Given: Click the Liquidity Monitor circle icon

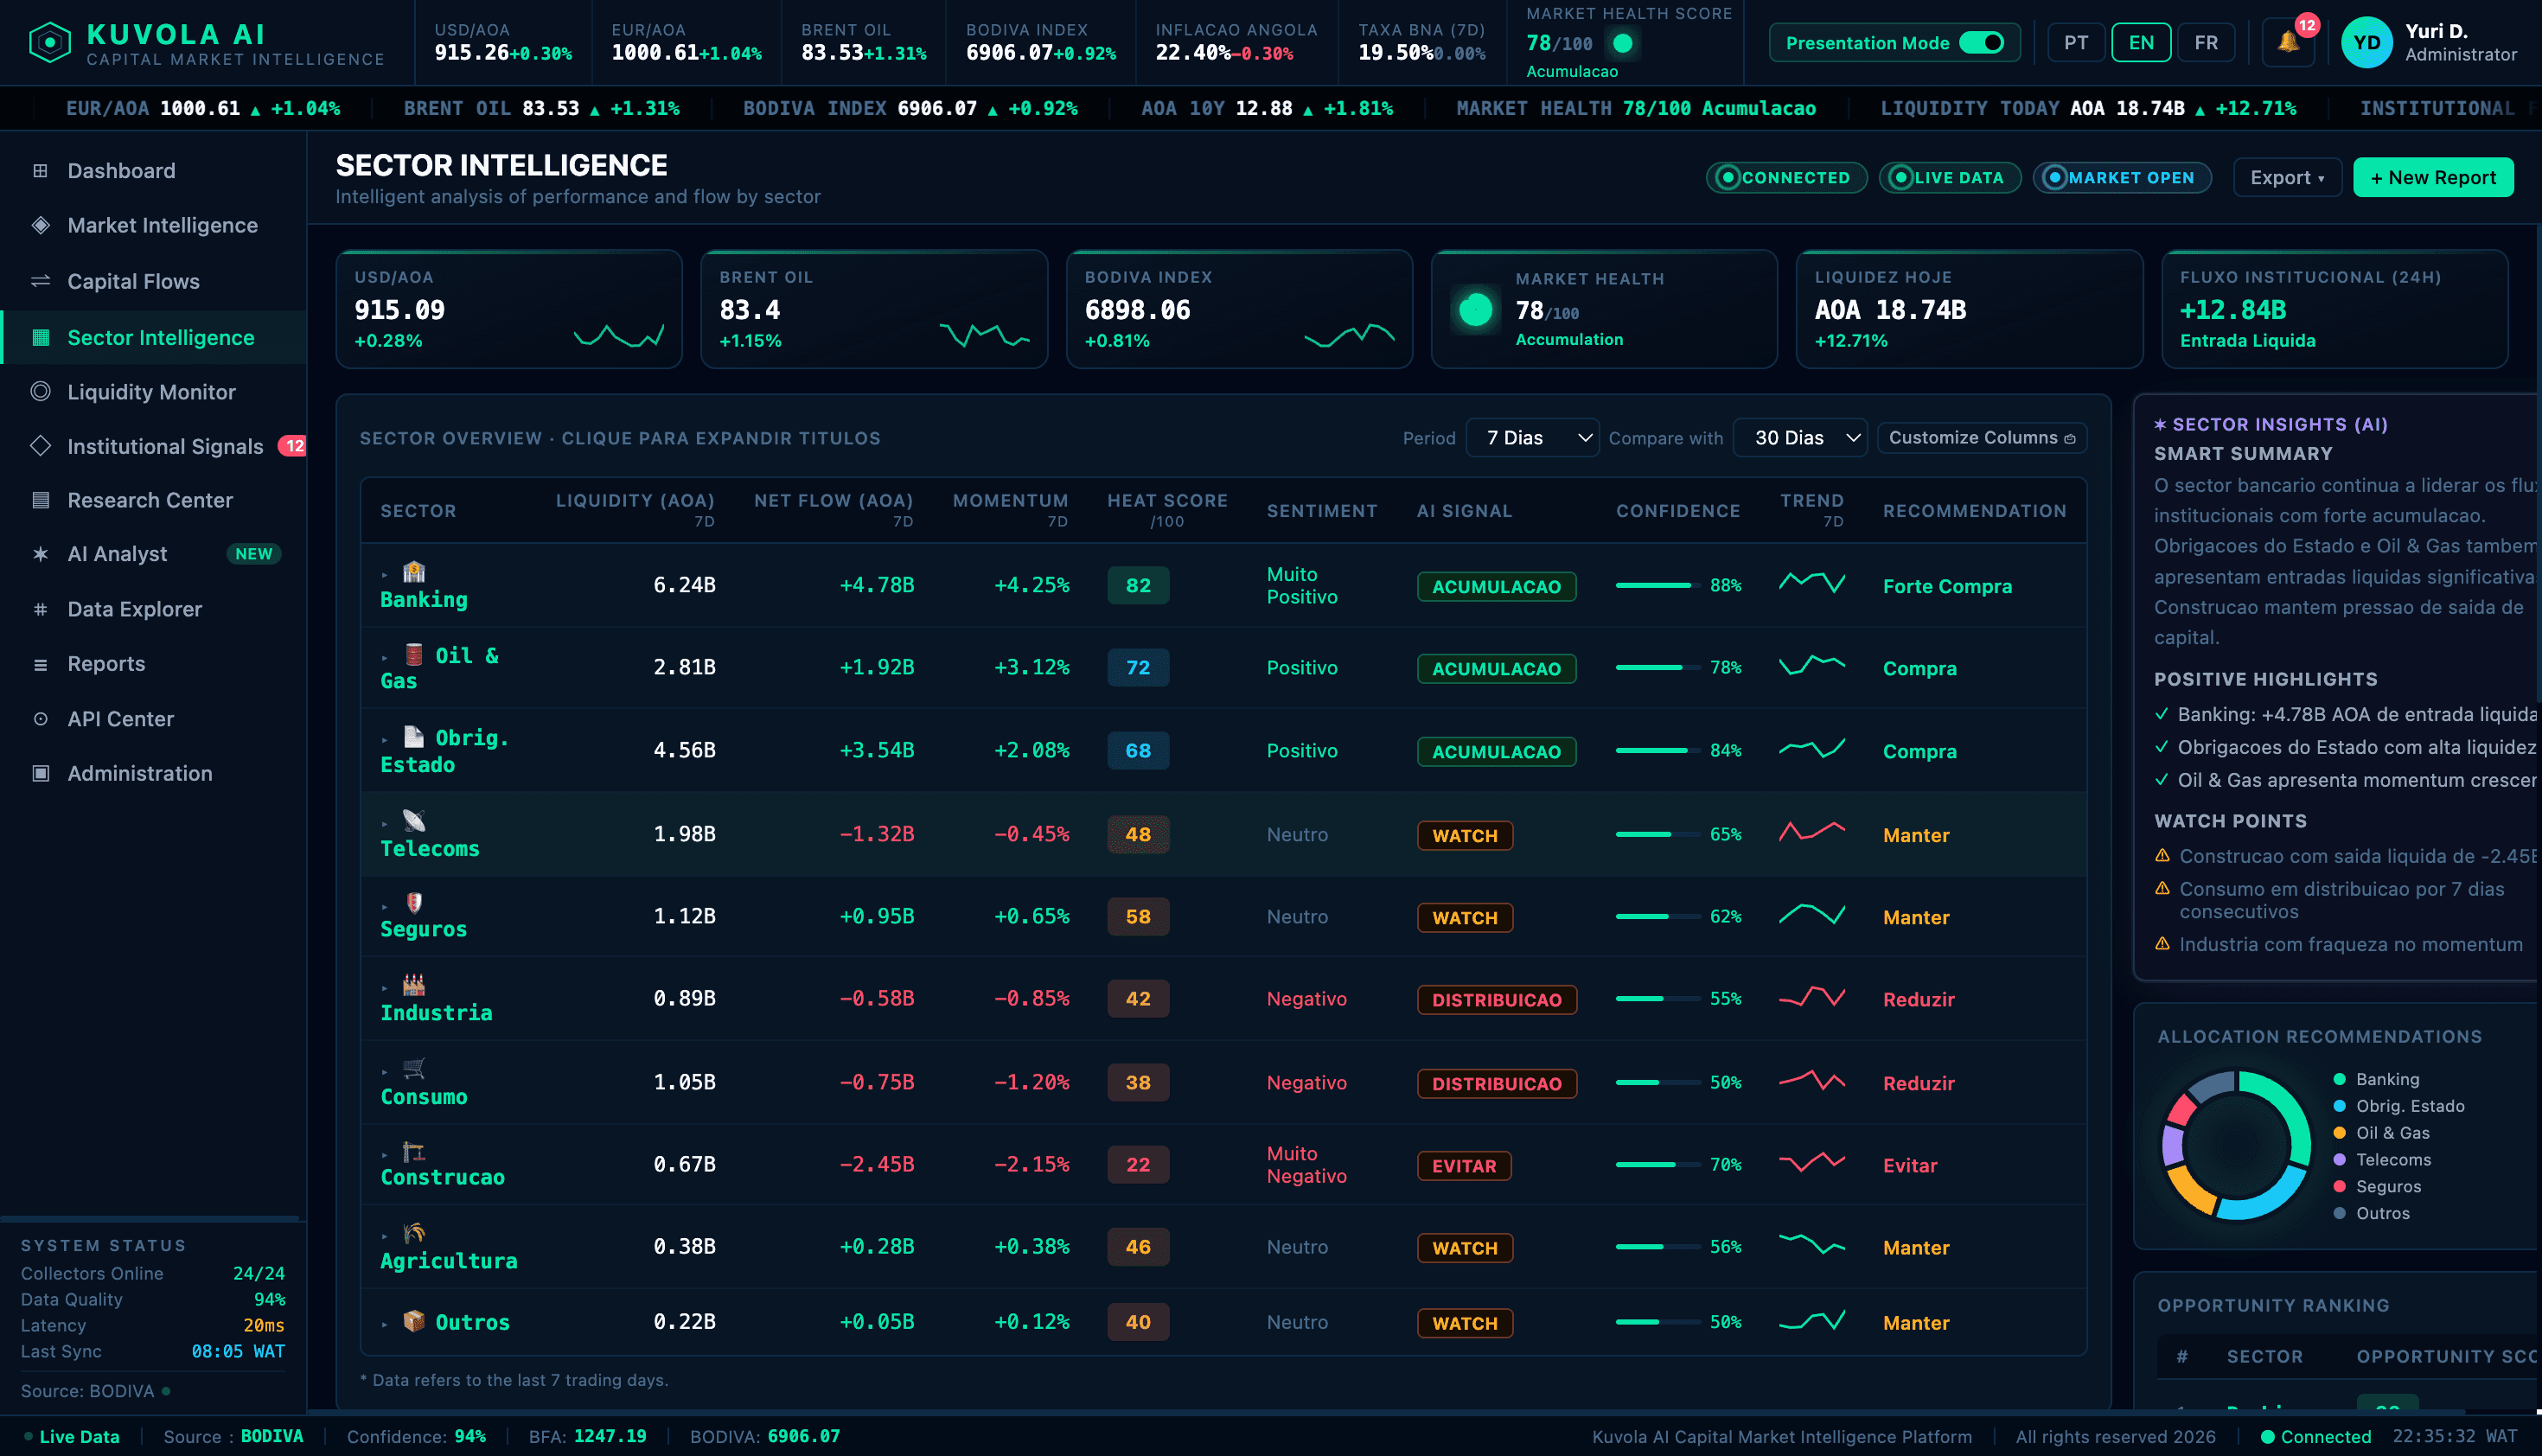Looking at the screenshot, I should point(40,391).
